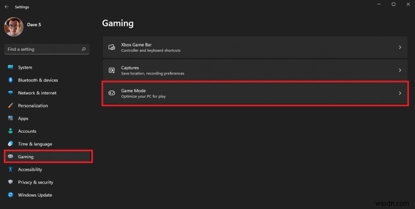Click the Personalization brush icon
Image resolution: width=415 pixels, height=209 pixels.
point(11,105)
